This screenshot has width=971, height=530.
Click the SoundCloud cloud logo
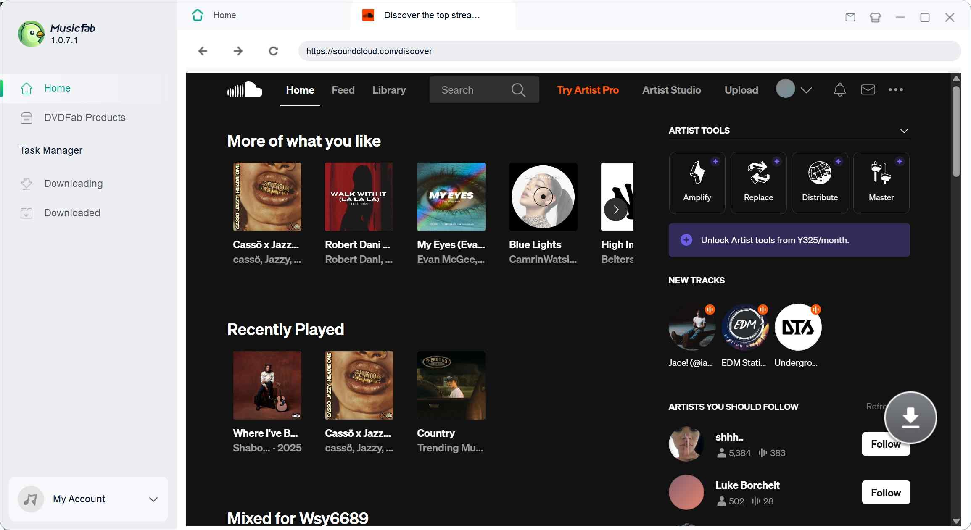click(245, 89)
